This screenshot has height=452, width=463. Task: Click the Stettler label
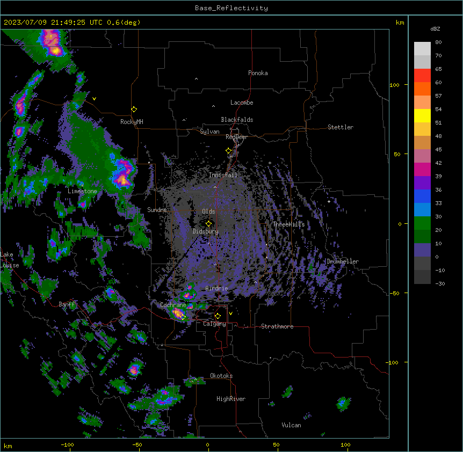click(x=341, y=127)
